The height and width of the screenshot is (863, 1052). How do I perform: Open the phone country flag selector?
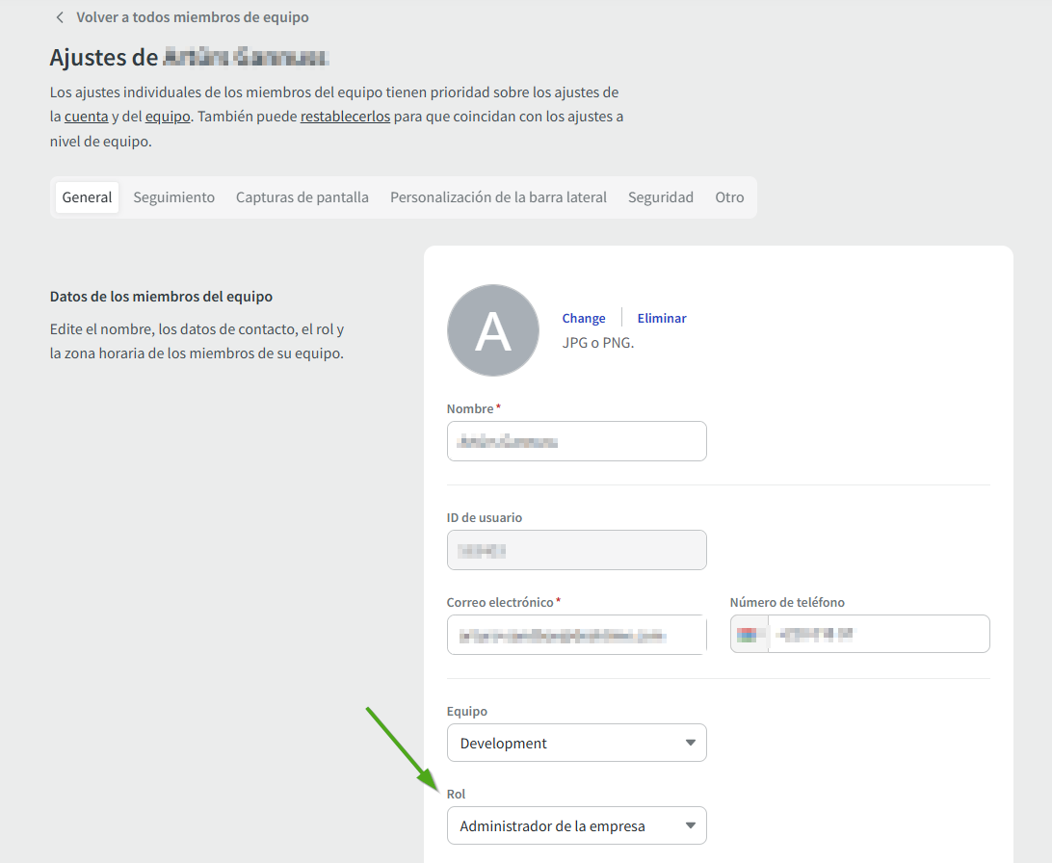pyautogui.click(x=749, y=635)
